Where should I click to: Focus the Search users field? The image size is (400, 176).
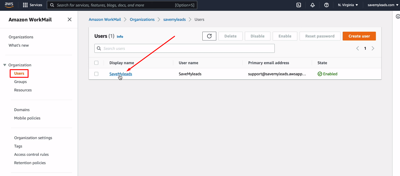point(184,48)
